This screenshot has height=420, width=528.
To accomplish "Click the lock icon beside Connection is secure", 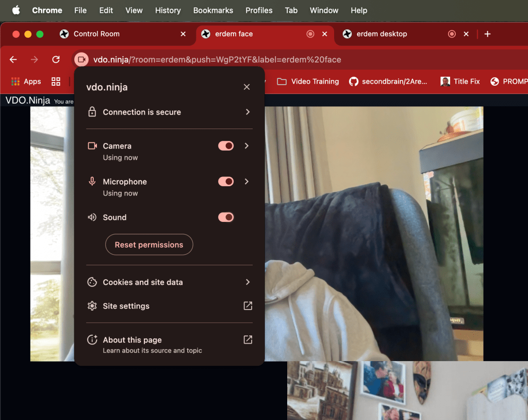I will tap(92, 112).
